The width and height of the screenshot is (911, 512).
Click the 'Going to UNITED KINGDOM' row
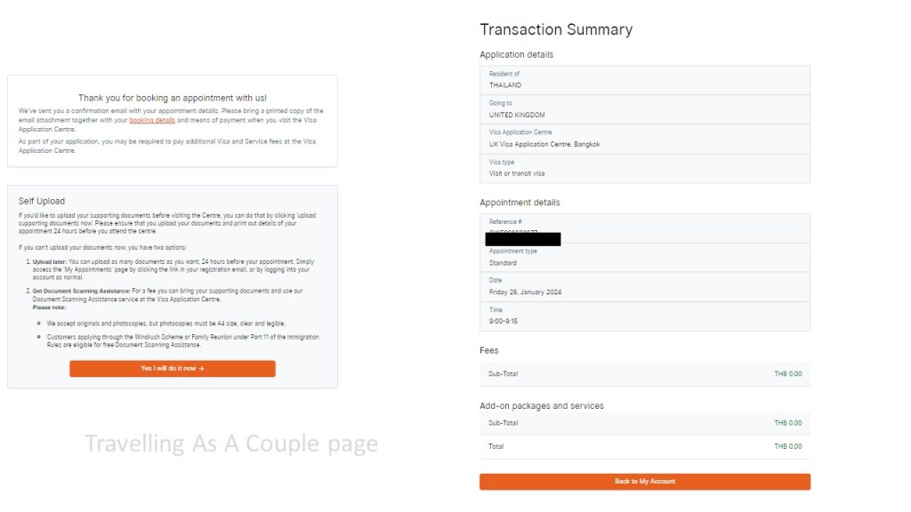(644, 109)
